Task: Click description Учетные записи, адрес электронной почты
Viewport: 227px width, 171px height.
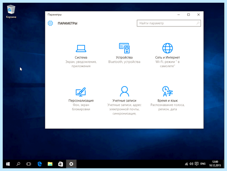Action: pyautogui.click(x=124, y=109)
